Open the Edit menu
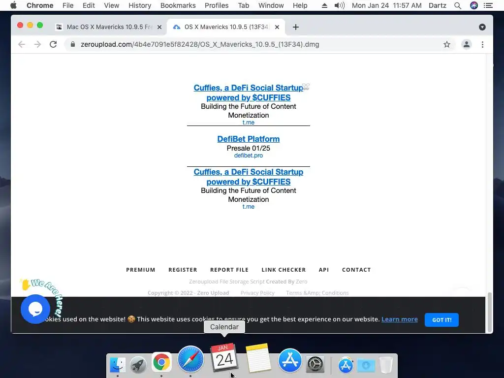The image size is (504, 378). [x=89, y=5]
